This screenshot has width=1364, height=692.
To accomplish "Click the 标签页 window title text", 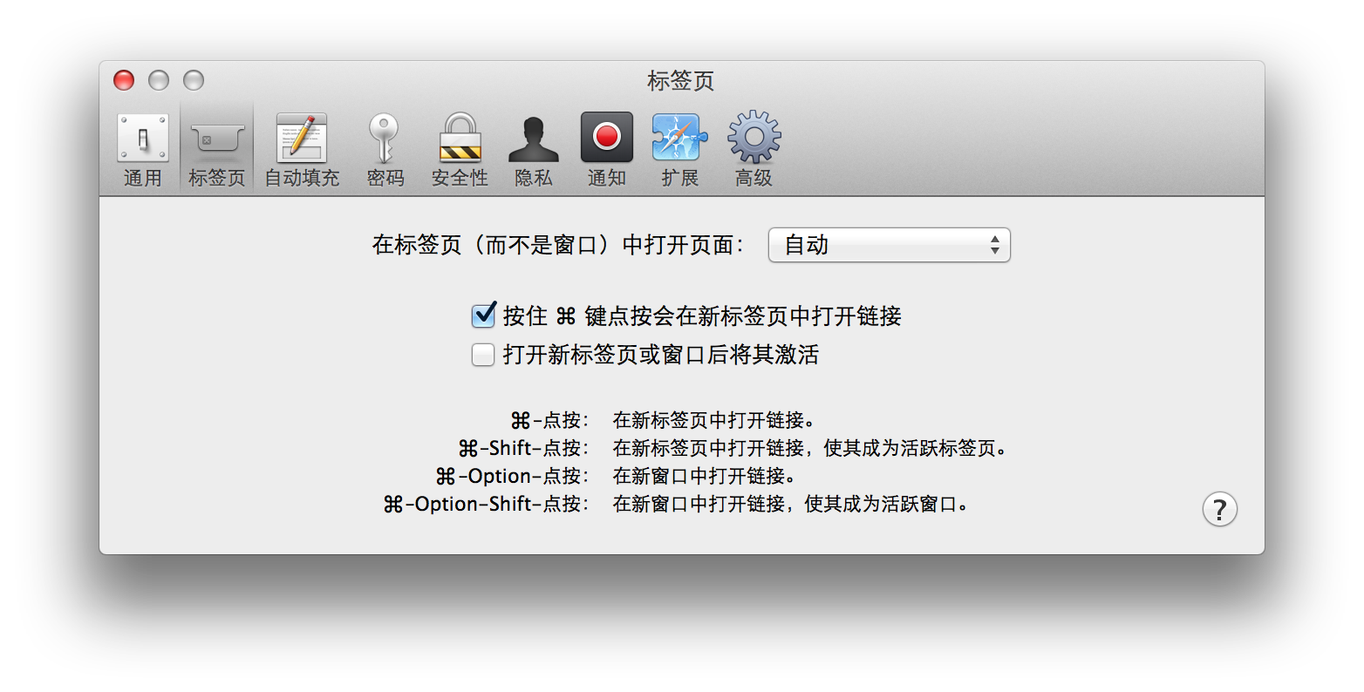I will click(x=681, y=81).
